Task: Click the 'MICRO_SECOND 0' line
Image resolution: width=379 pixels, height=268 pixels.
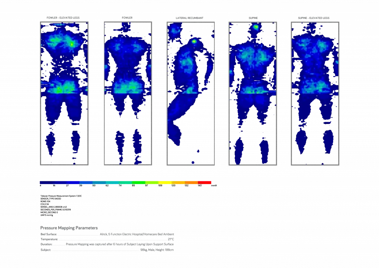Action: pos(49,212)
